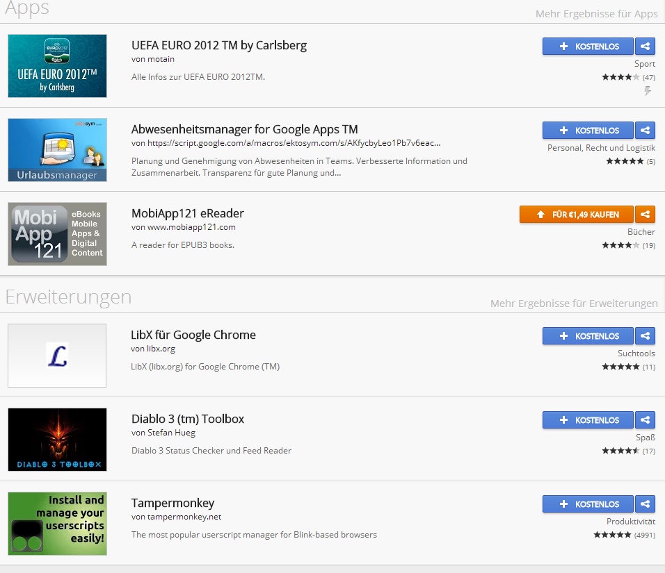The width and height of the screenshot is (665, 573).
Task: Add Tampermonkey via Kostenlos button
Action: point(588,504)
